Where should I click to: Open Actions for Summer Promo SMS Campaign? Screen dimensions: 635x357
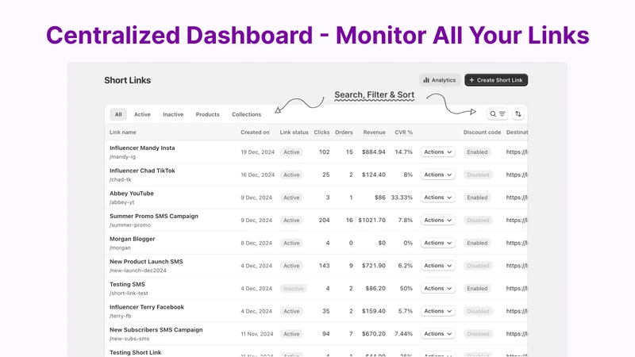[438, 220]
